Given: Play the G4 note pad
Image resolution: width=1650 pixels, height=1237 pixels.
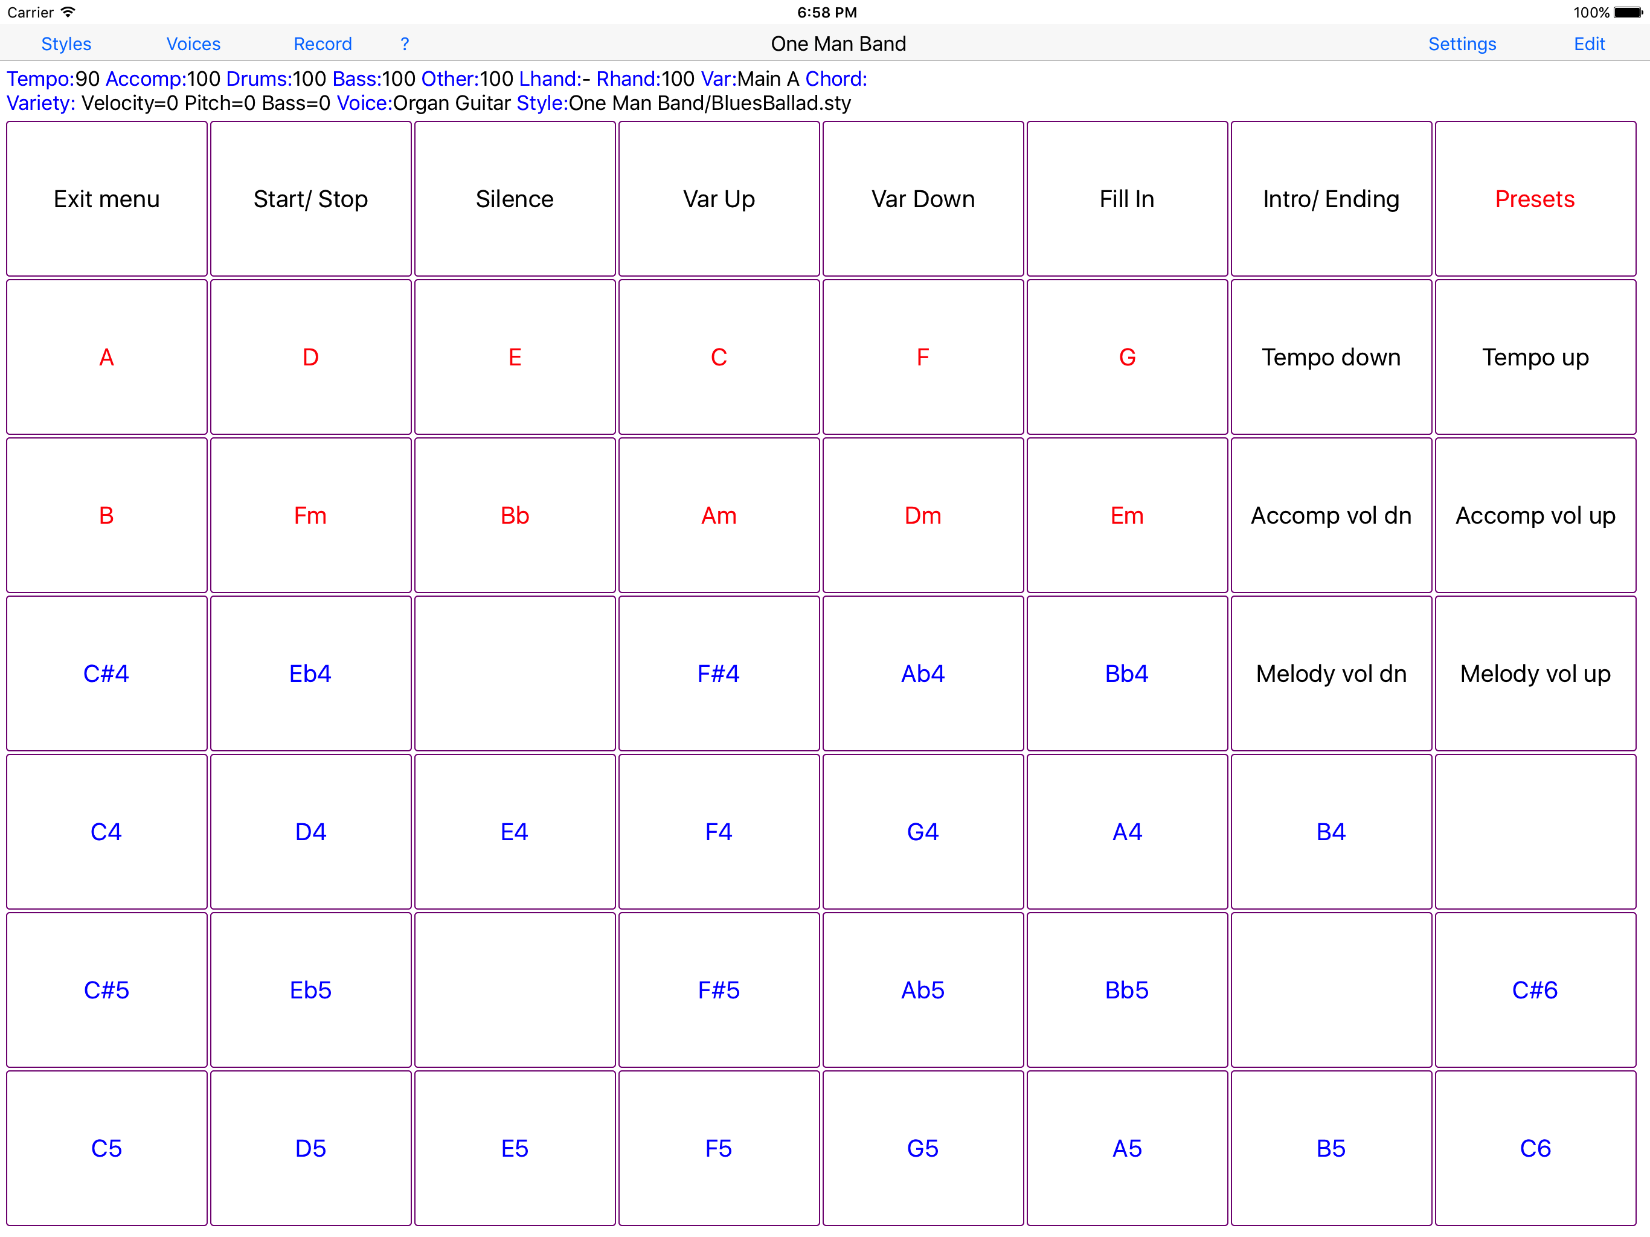Looking at the screenshot, I should 923,832.
